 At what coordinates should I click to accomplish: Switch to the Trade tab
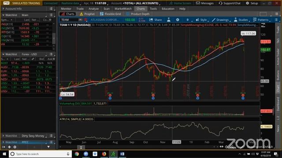coord(80,9)
